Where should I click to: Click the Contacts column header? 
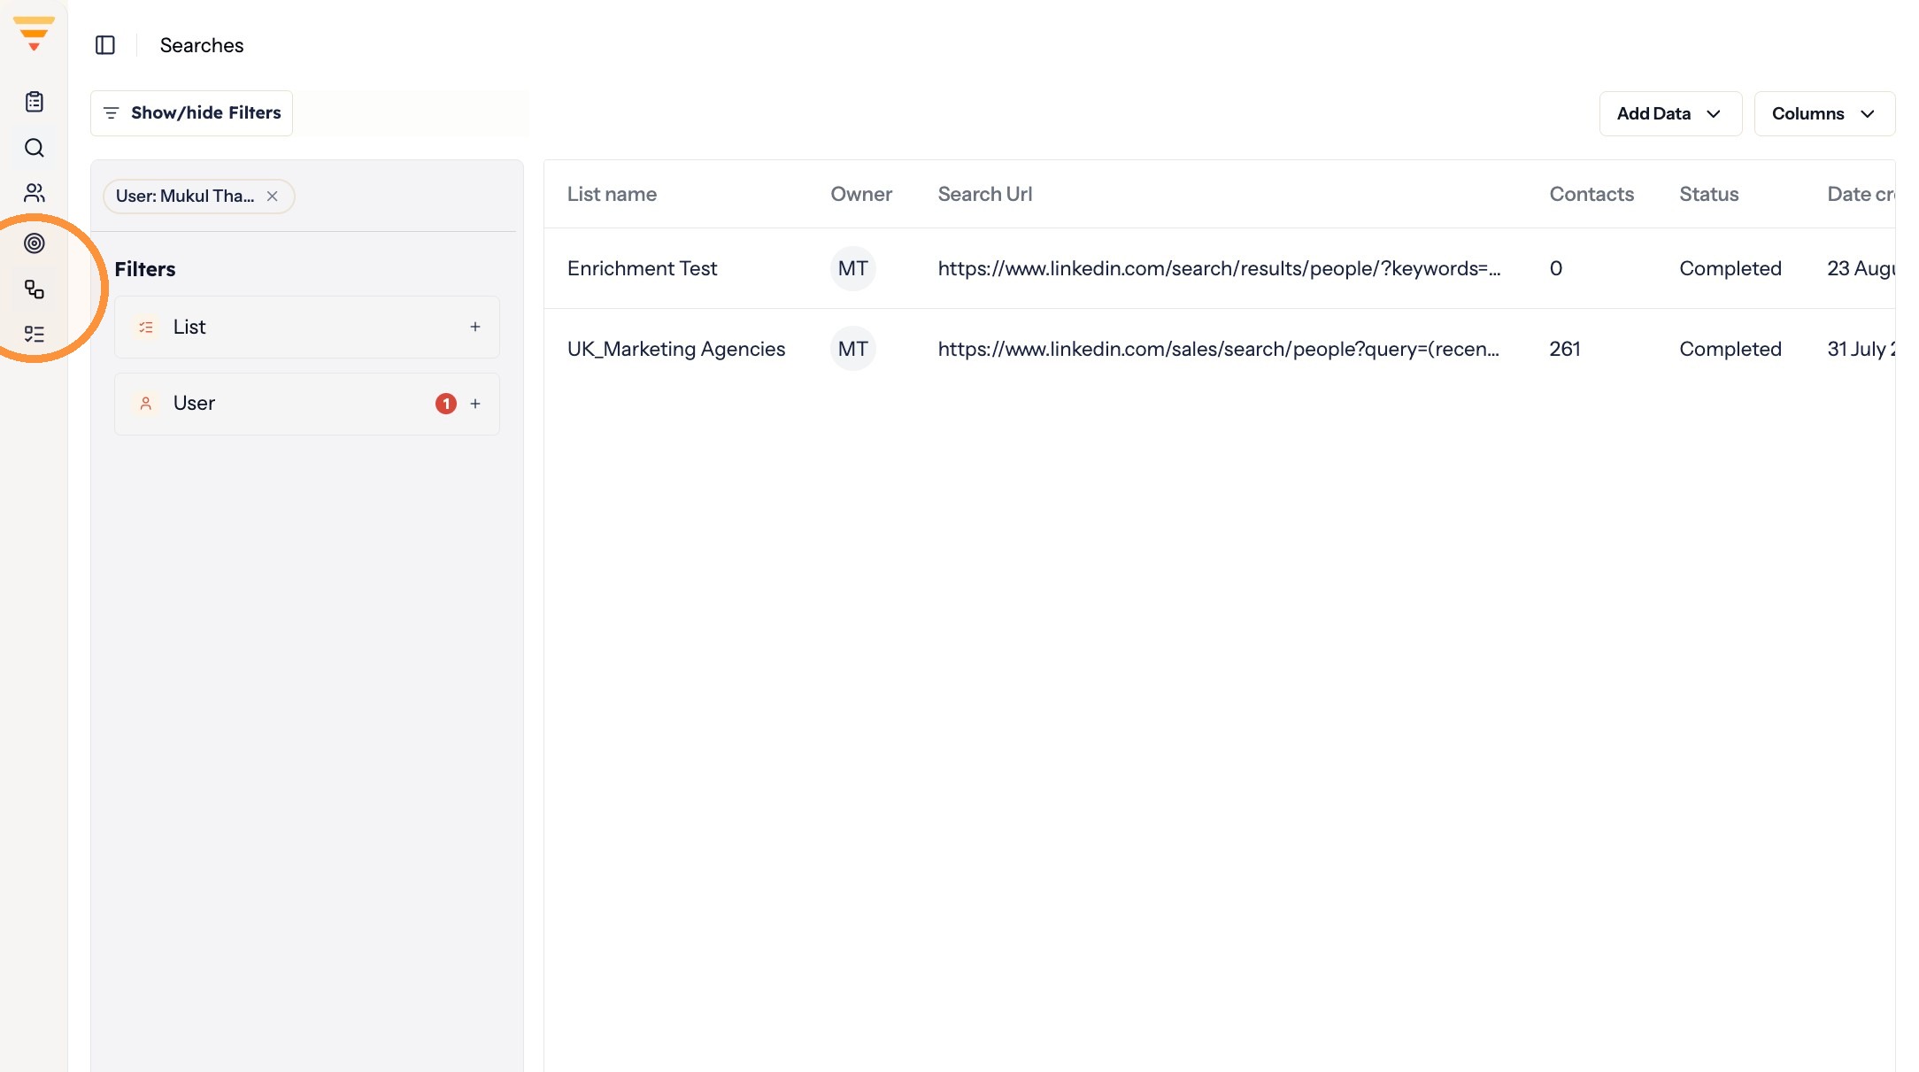[x=1591, y=195]
